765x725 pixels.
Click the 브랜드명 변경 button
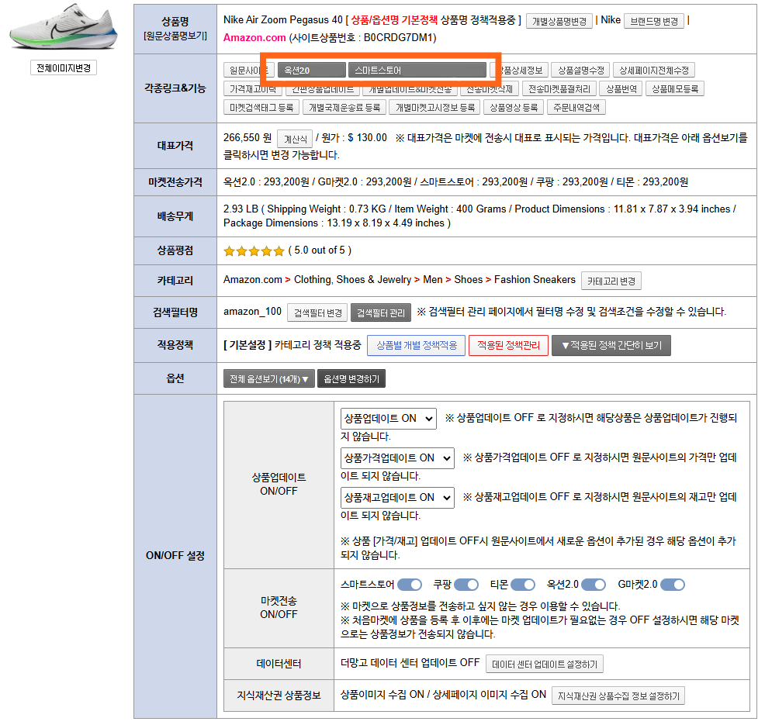pos(653,21)
